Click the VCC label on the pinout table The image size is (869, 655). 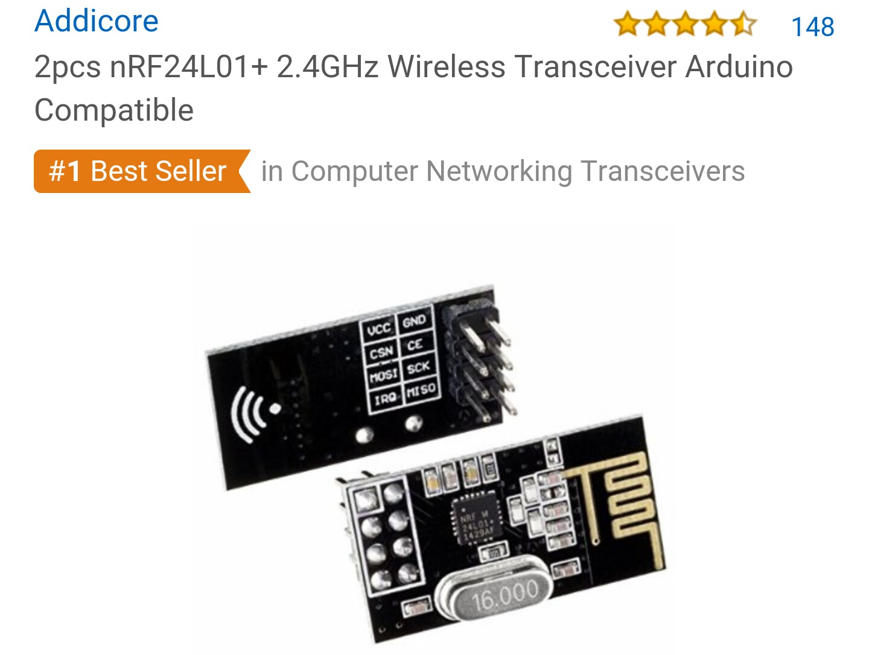380,329
